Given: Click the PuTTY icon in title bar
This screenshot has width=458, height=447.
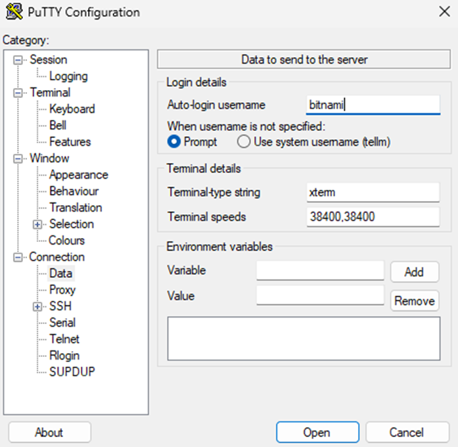Looking at the screenshot, I should pyautogui.click(x=14, y=12).
